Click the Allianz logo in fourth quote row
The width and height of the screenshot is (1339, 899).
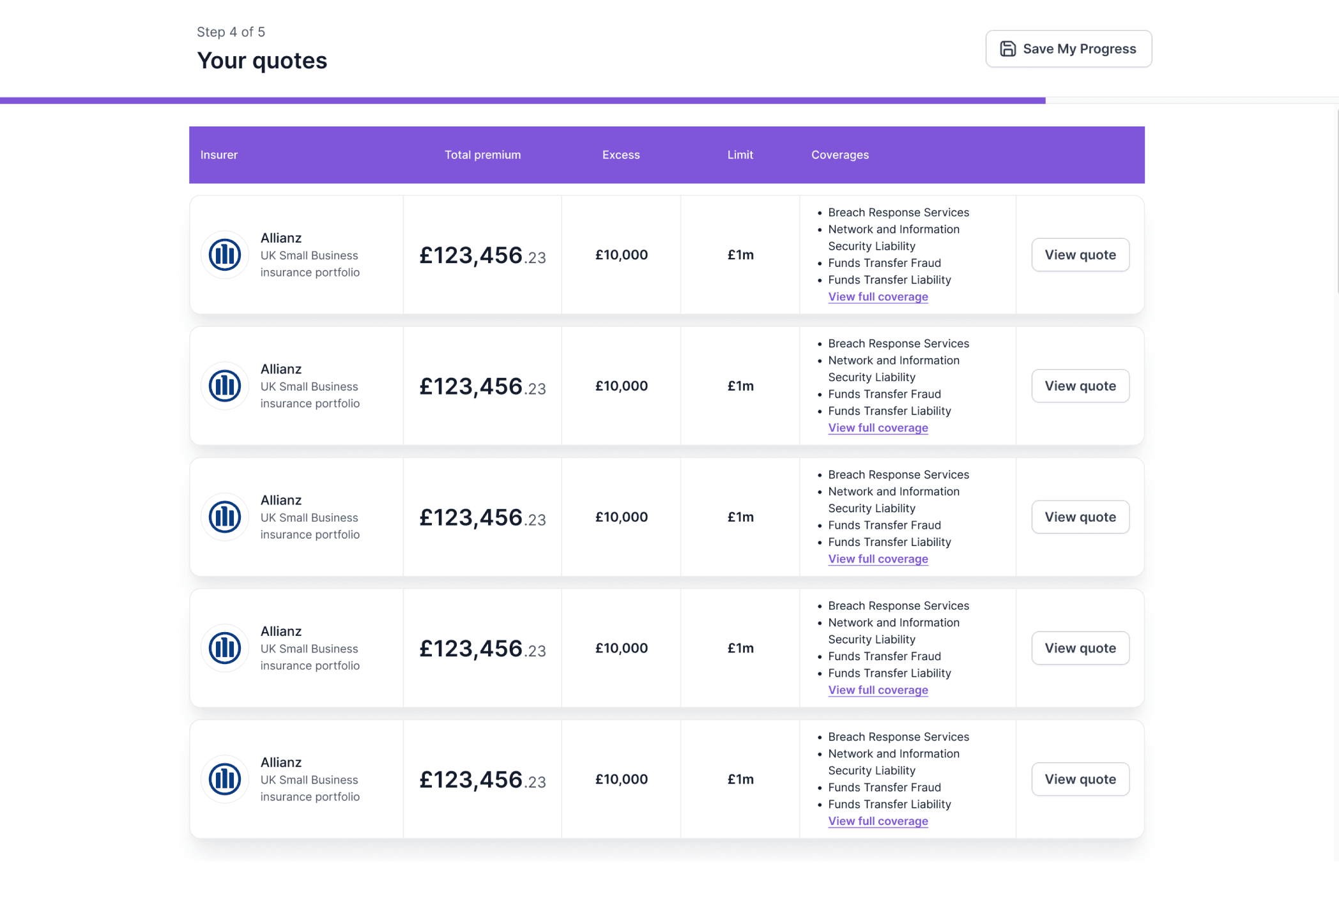click(225, 648)
